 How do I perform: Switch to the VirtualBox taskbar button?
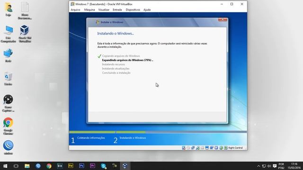(x=125, y=166)
